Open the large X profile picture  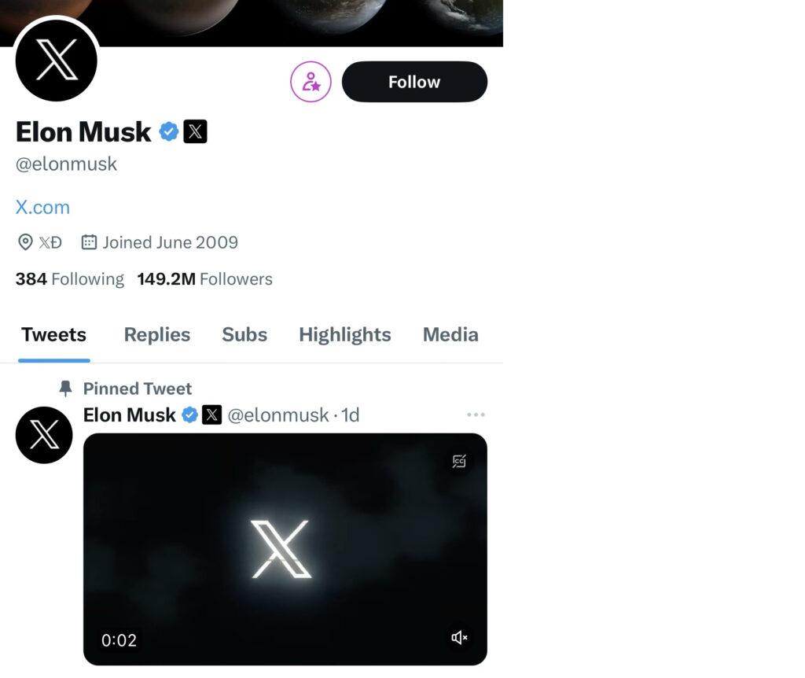tap(57, 60)
